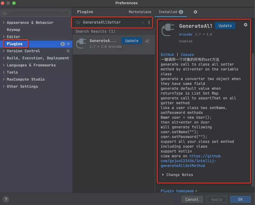The image size is (255, 205).
Task: Switch to the Marketplace tab
Action: point(140,12)
